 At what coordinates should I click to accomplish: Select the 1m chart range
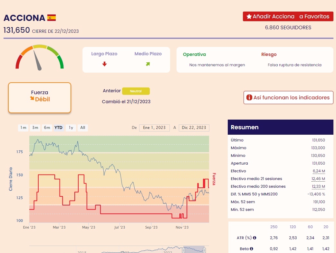23,128
